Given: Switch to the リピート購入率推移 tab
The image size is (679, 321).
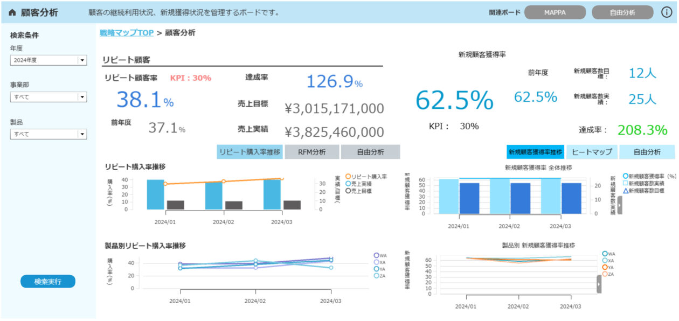Looking at the screenshot, I should click(x=250, y=152).
